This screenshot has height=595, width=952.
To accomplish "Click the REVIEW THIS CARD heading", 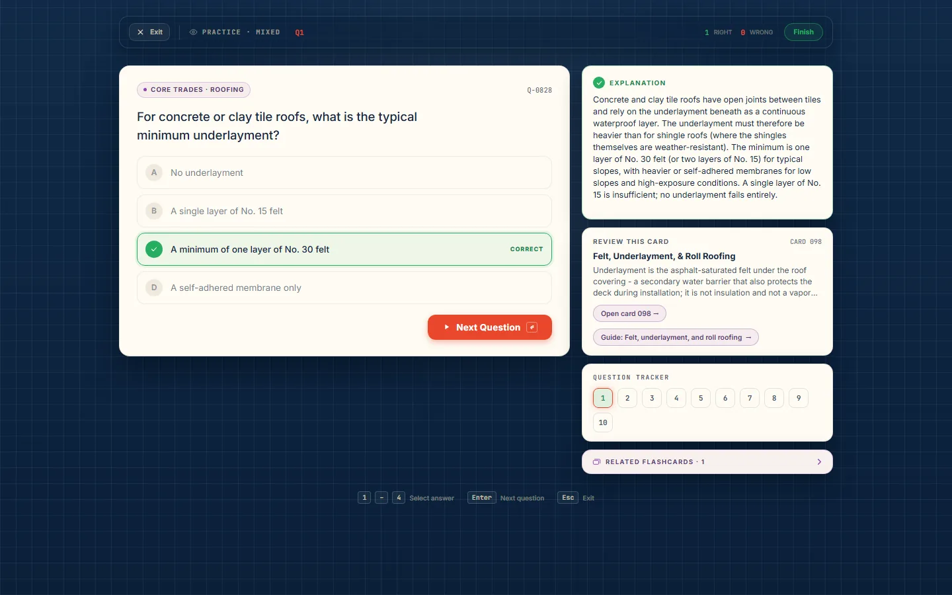I will [x=631, y=242].
